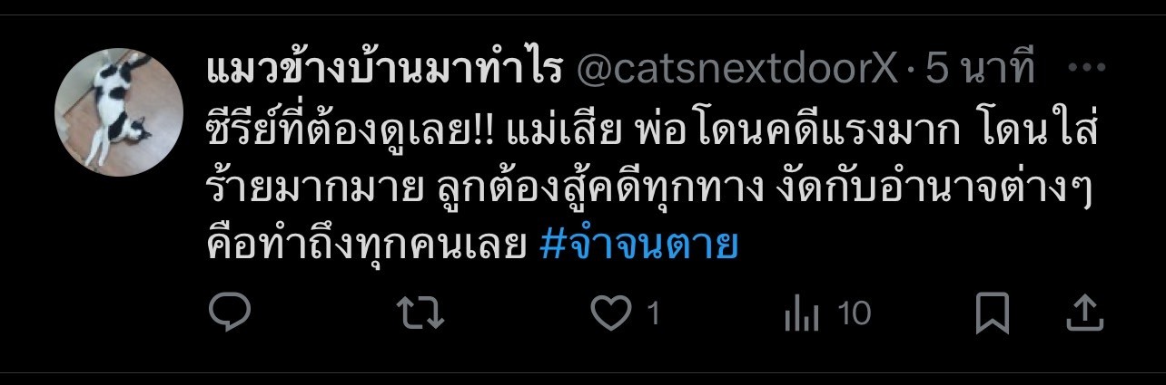
Task: Bookmark this tweet with the bookmark icon
Action: click(x=993, y=314)
